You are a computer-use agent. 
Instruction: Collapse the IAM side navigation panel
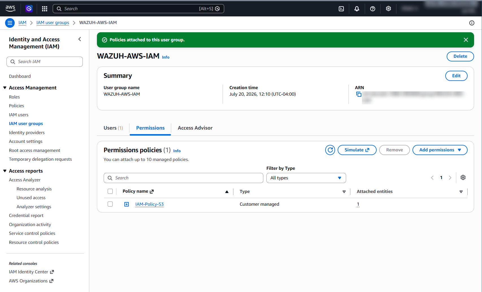(80, 39)
